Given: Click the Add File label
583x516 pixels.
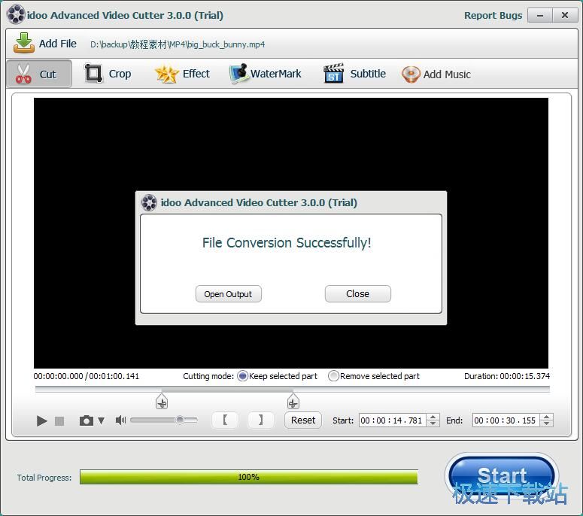Looking at the screenshot, I should tap(58, 44).
